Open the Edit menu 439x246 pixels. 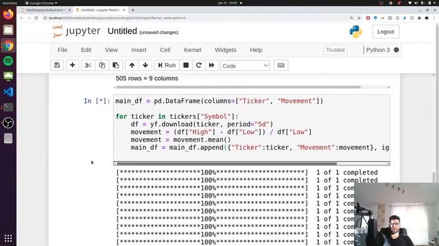click(86, 50)
